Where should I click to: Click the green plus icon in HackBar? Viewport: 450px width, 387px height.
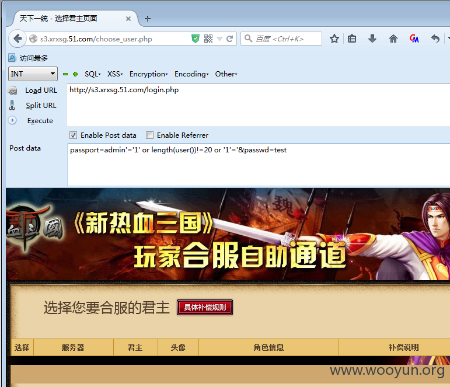tap(75, 74)
